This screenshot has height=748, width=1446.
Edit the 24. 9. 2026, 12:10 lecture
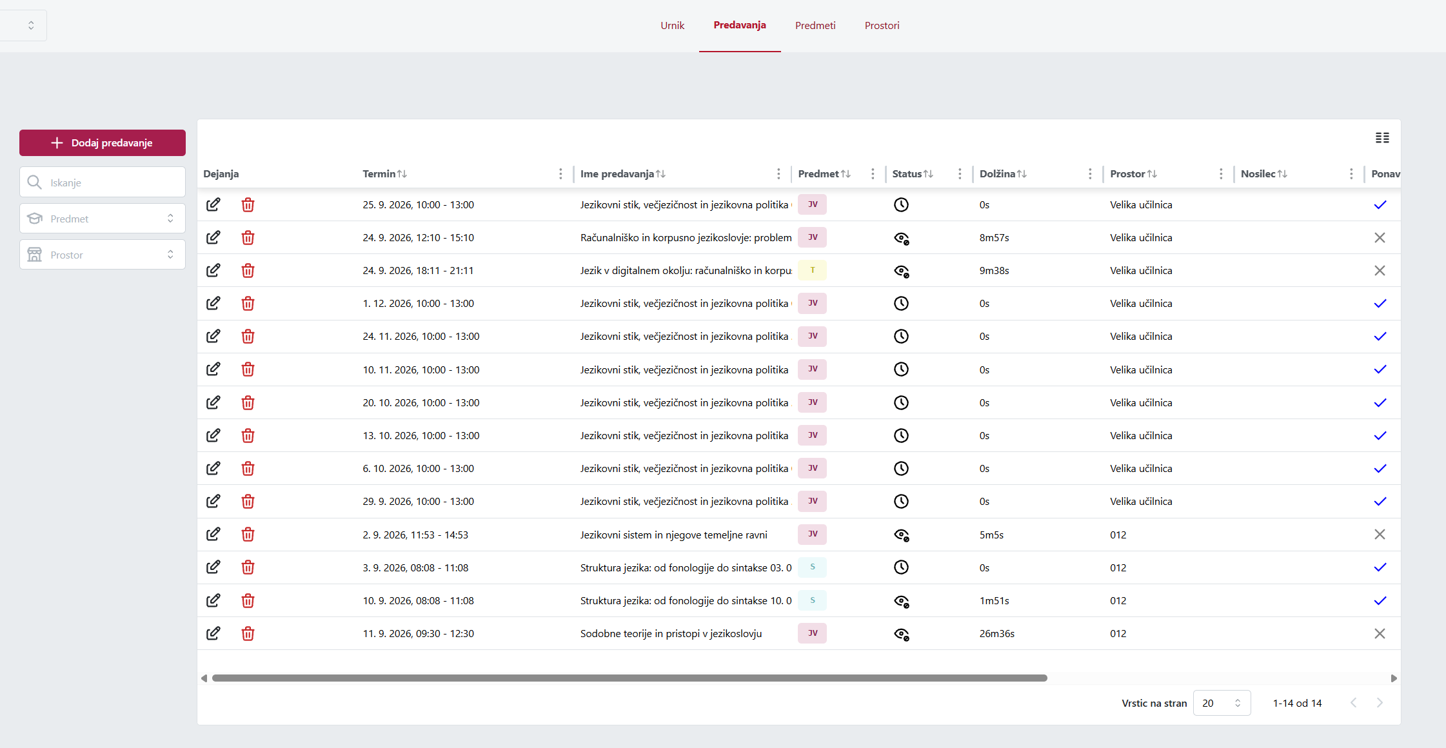click(213, 237)
